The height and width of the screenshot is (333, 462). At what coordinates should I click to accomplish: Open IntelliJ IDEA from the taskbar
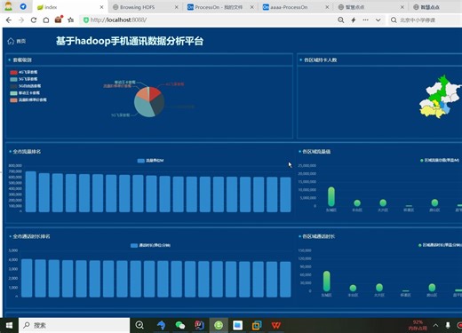click(x=199, y=325)
